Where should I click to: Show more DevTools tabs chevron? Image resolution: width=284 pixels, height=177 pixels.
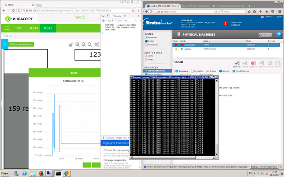pyautogui.click(x=125, y=16)
